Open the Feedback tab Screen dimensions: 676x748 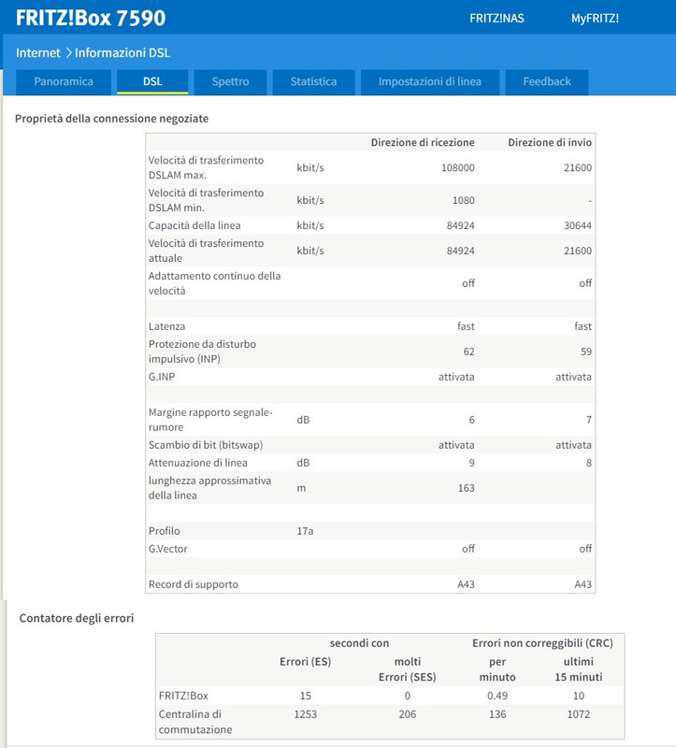click(x=547, y=81)
